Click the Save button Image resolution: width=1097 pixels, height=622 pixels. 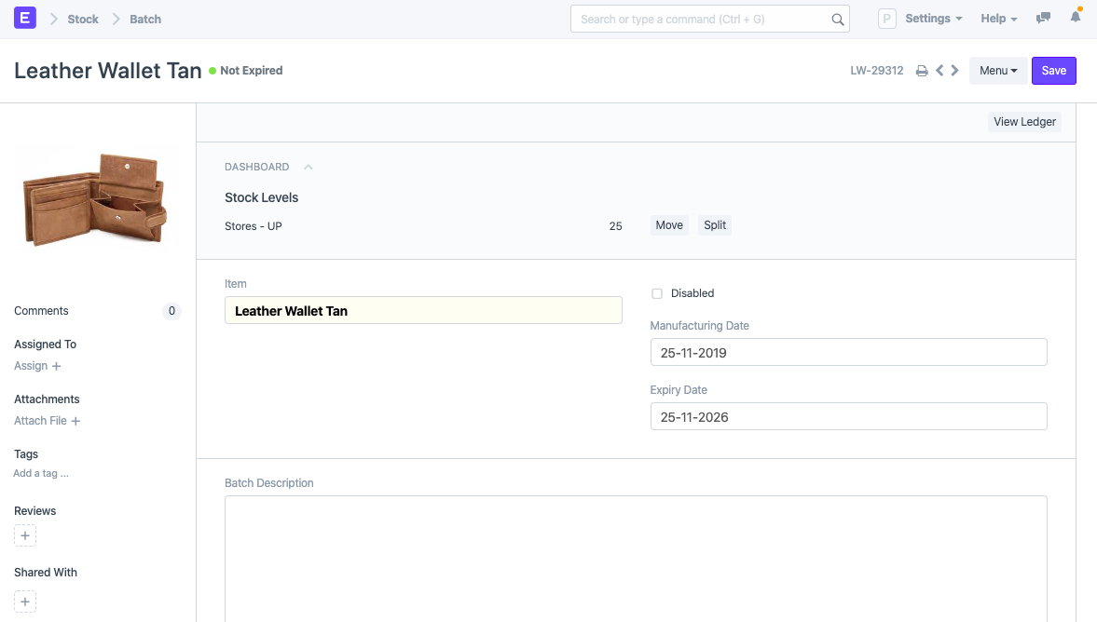pyautogui.click(x=1053, y=71)
